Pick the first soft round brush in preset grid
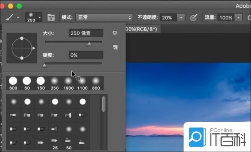The image size is (251, 152). pos(14,101)
